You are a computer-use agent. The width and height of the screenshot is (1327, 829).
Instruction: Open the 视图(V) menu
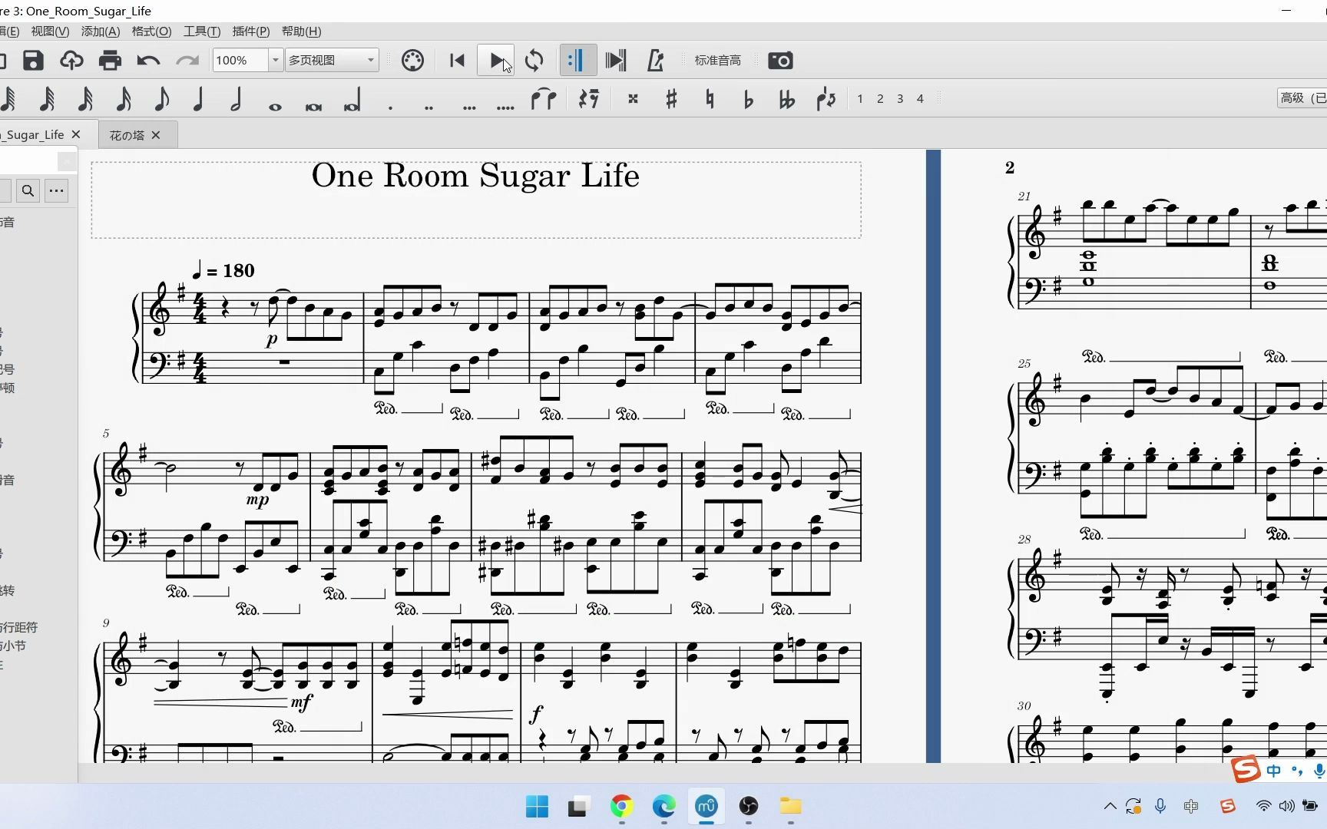pyautogui.click(x=50, y=31)
